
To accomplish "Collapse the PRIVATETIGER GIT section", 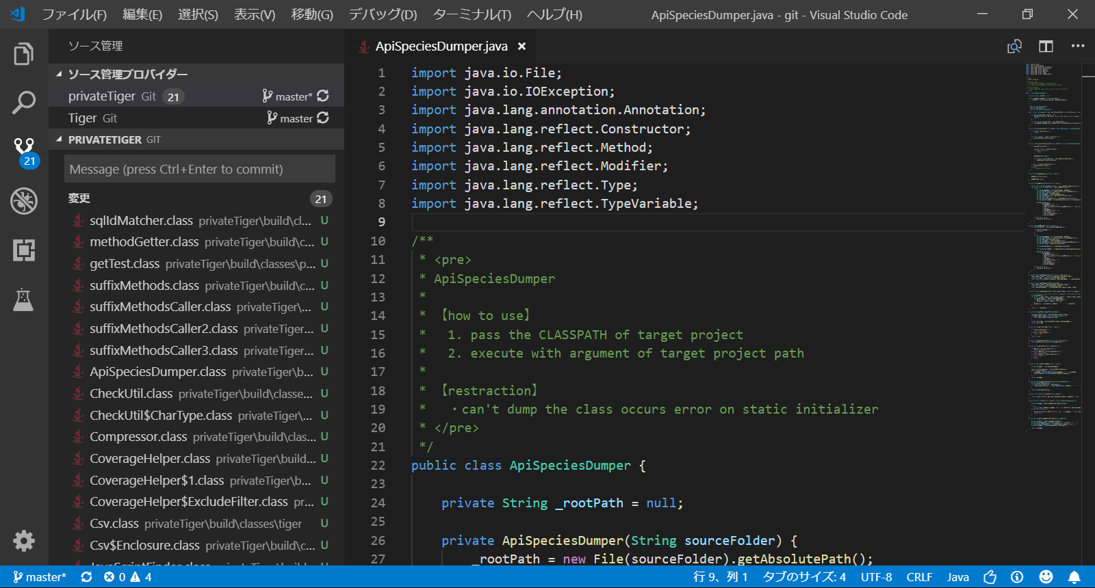I will (196, 139).
